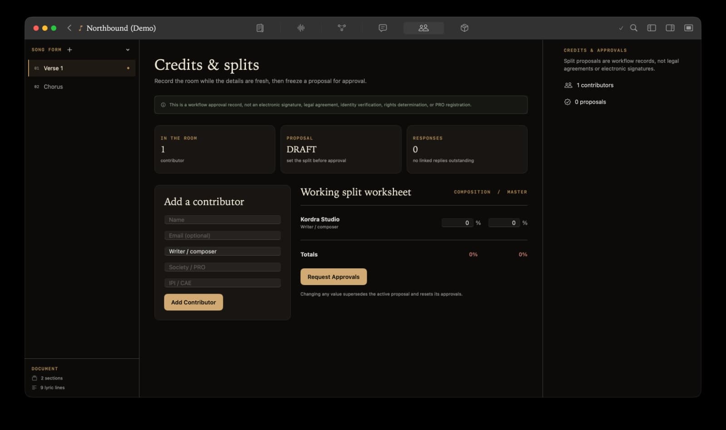726x430 pixels.
Task: Maximize window with green button
Action: click(54, 28)
